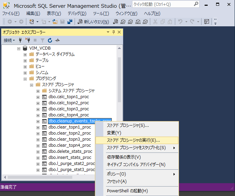Collapse the ストアド プロシージャ folder

(x=31, y=85)
